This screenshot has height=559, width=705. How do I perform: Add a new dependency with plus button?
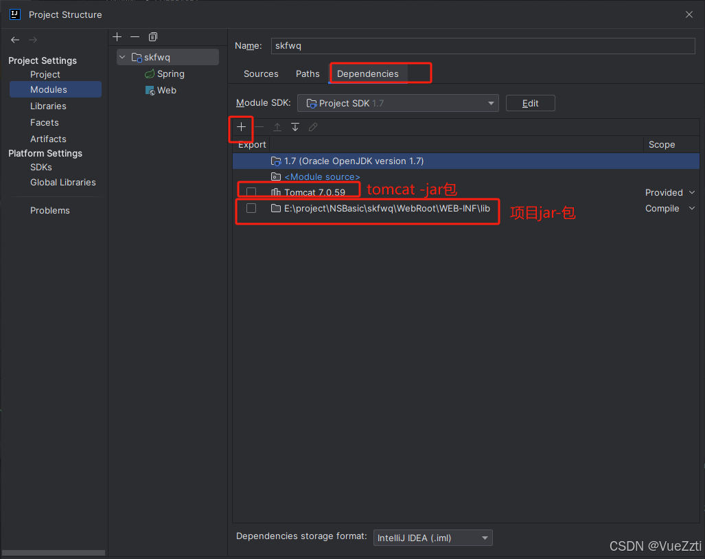coord(242,127)
